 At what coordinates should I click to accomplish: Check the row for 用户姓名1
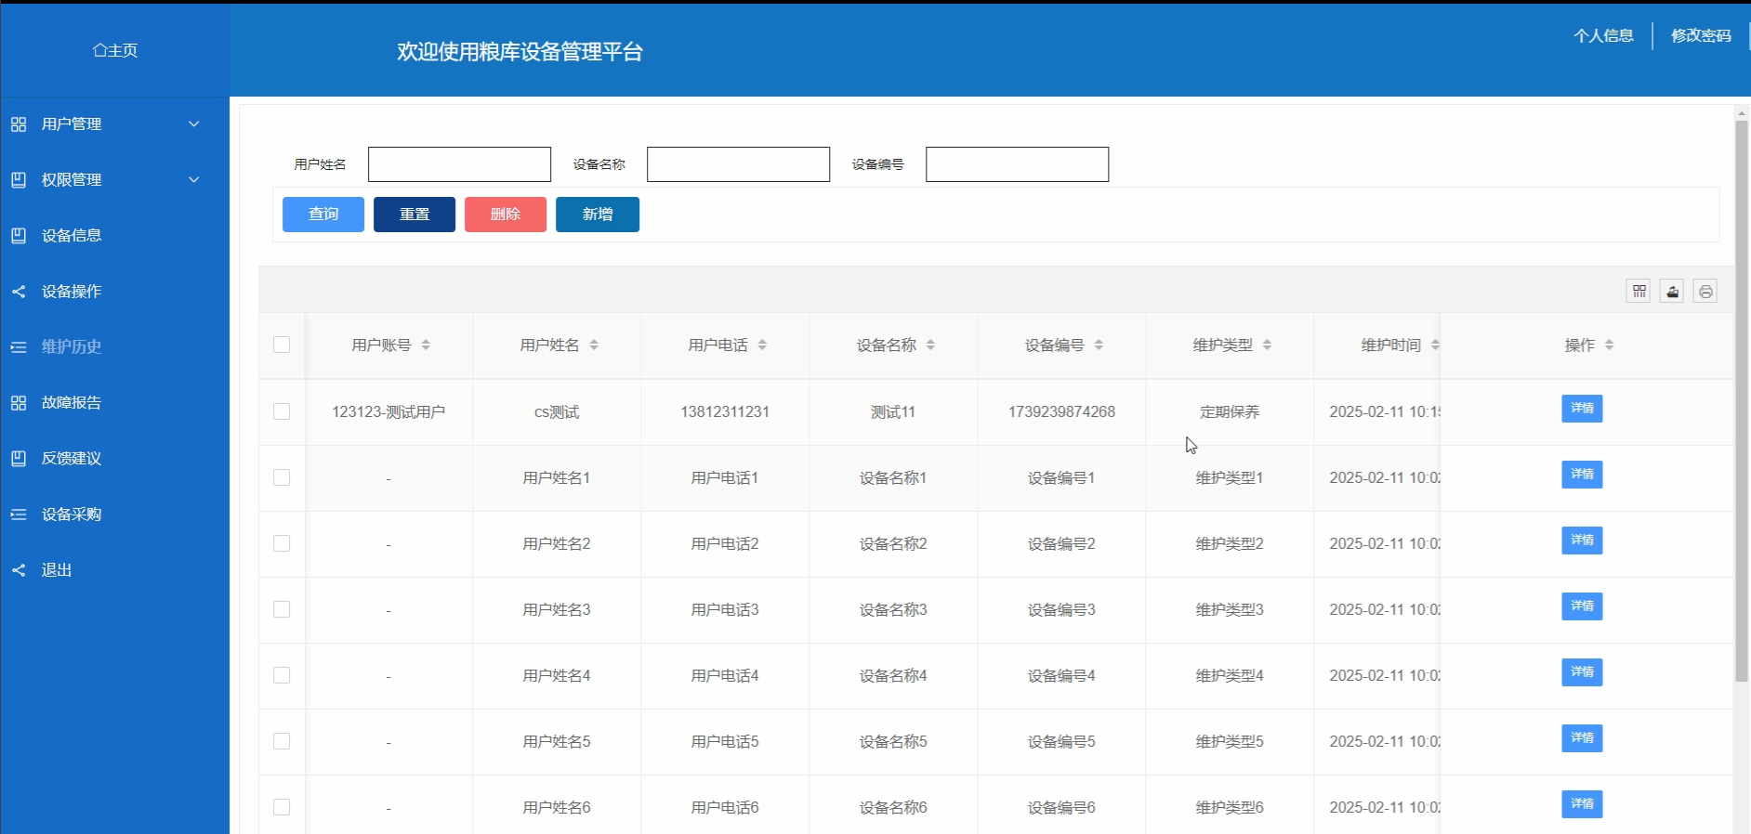(282, 477)
